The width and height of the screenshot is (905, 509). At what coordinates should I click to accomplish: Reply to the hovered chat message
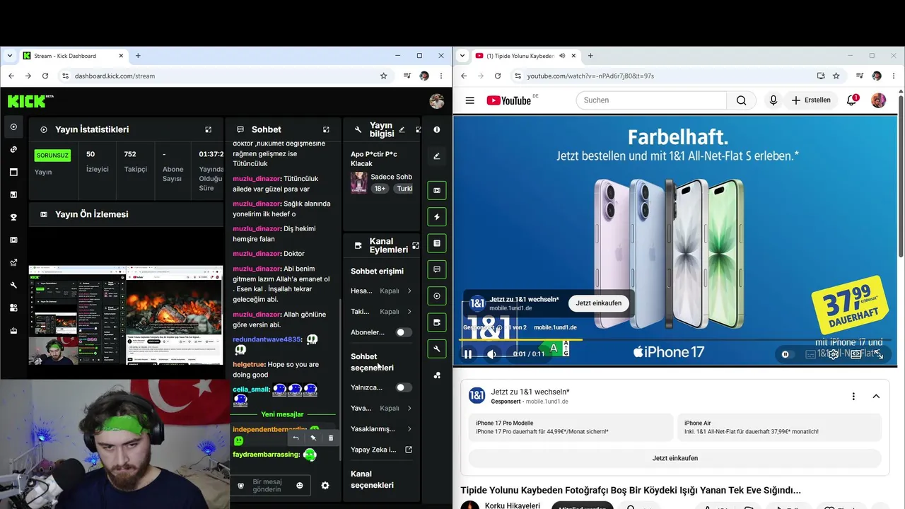point(296,438)
